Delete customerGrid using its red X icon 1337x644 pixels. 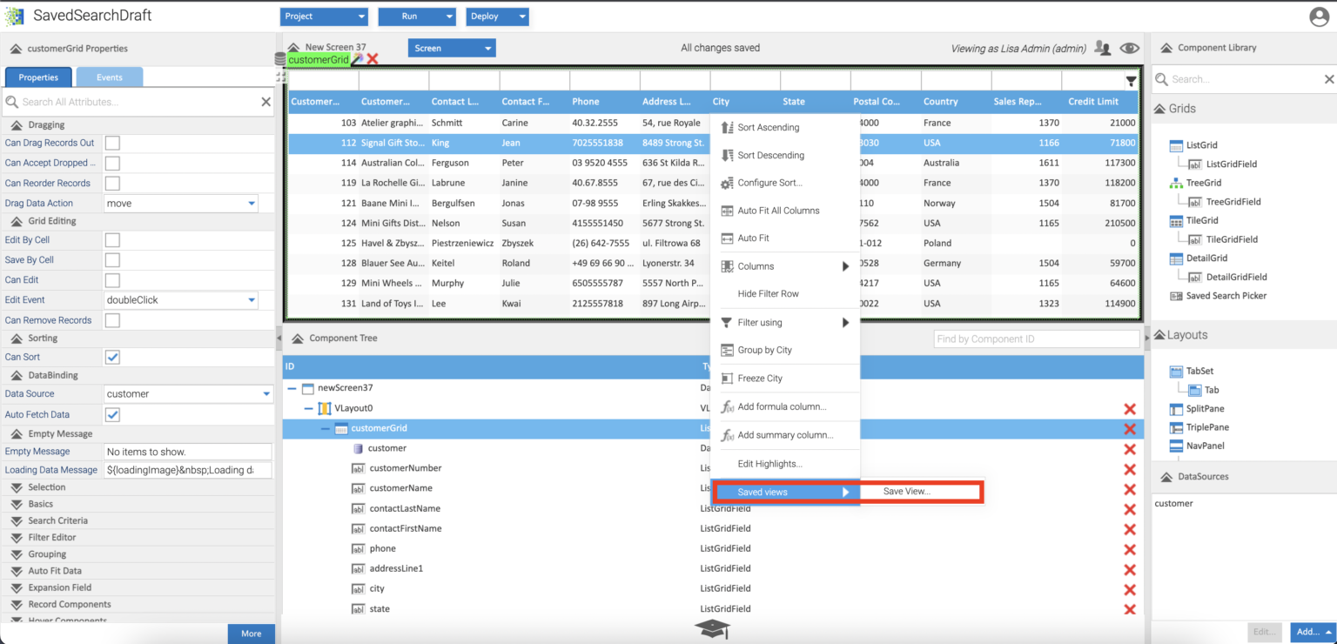coord(1129,428)
